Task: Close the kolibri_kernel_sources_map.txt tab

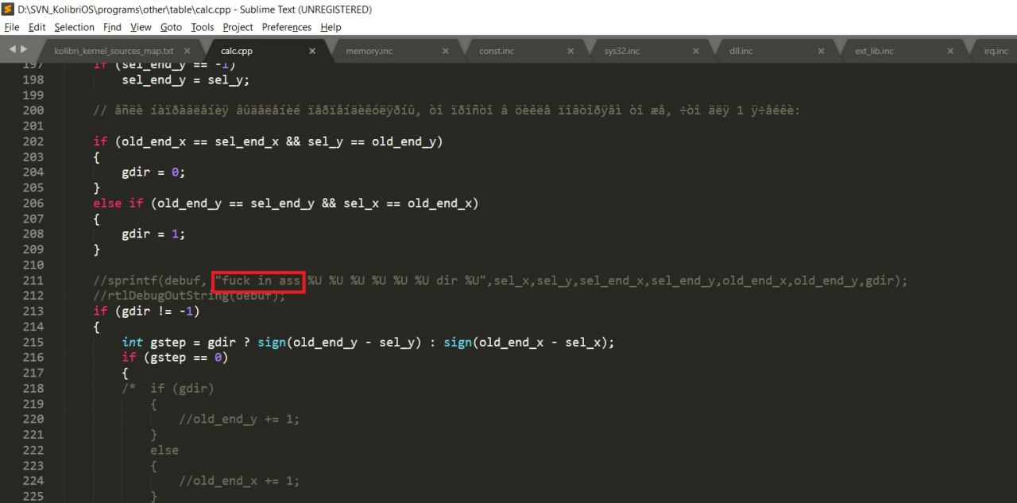Action: (188, 51)
